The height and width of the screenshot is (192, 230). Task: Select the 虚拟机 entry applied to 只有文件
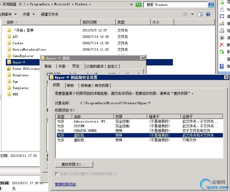coord(140,140)
